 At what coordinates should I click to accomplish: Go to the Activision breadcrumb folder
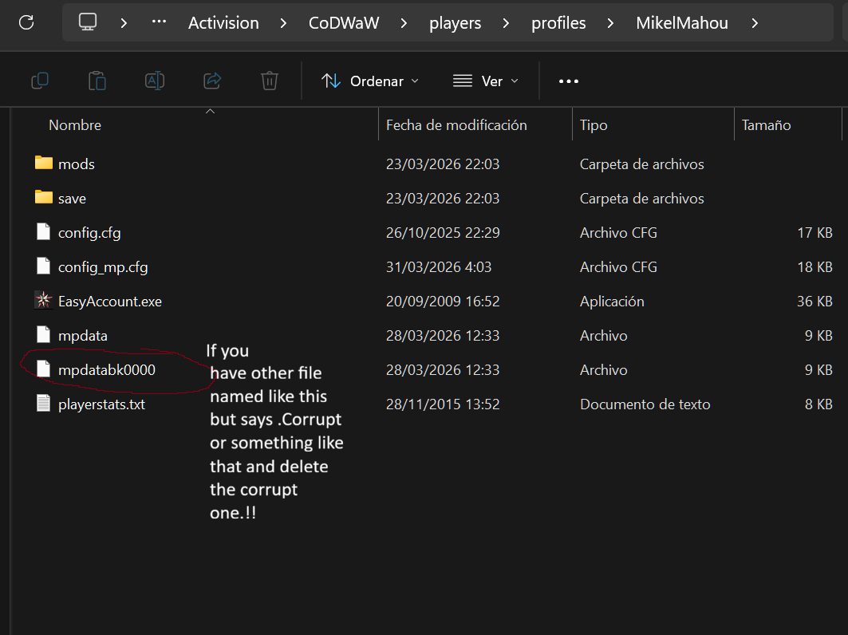223,23
